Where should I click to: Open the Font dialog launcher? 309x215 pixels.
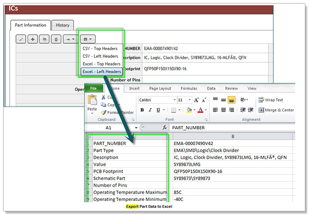pyautogui.click(x=206, y=120)
